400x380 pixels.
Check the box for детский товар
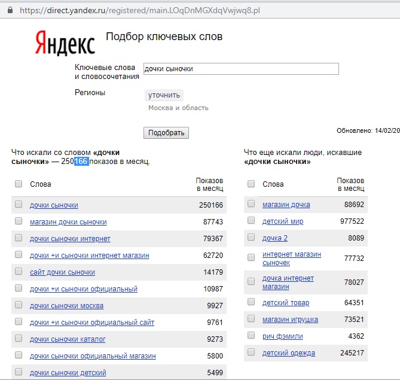point(251,302)
